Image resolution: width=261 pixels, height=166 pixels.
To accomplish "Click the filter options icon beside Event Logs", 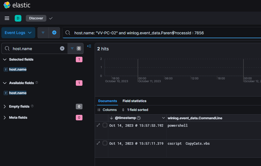I will click(x=43, y=33).
